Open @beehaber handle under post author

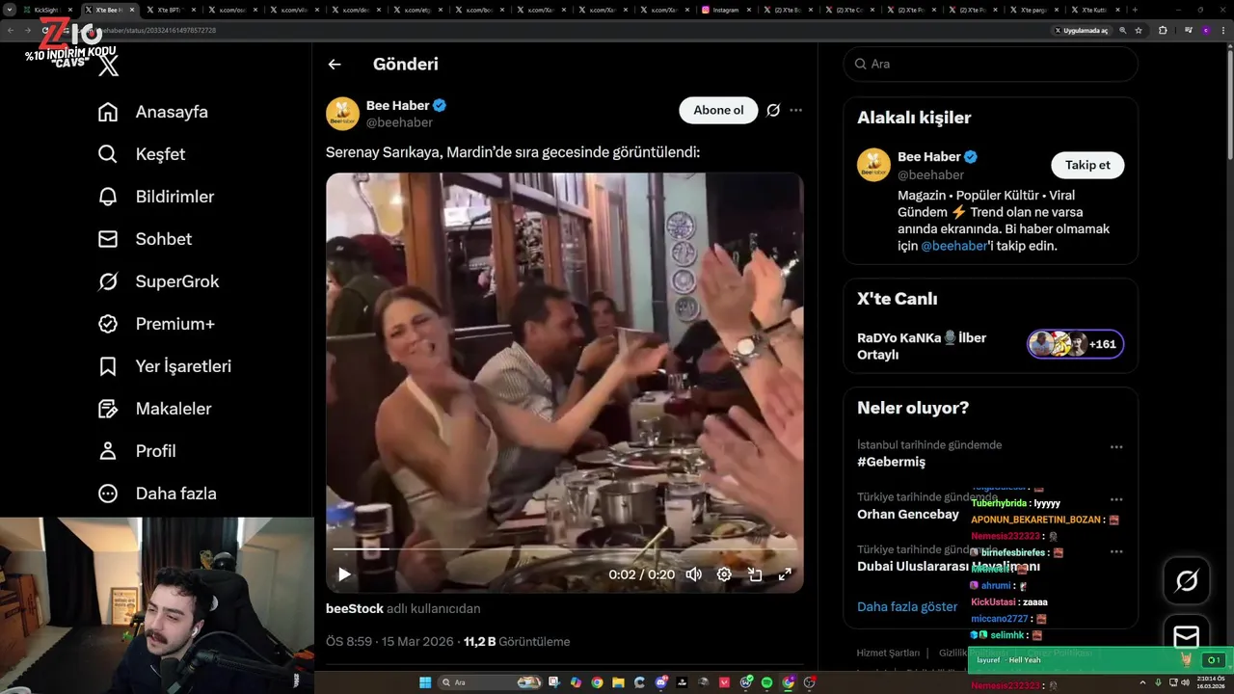[x=399, y=122]
